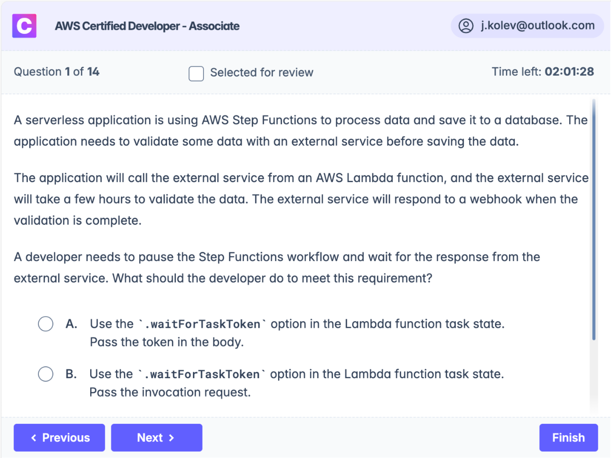Click the Question 1 of 14 counter
The width and height of the screenshot is (611, 458).
coord(57,72)
